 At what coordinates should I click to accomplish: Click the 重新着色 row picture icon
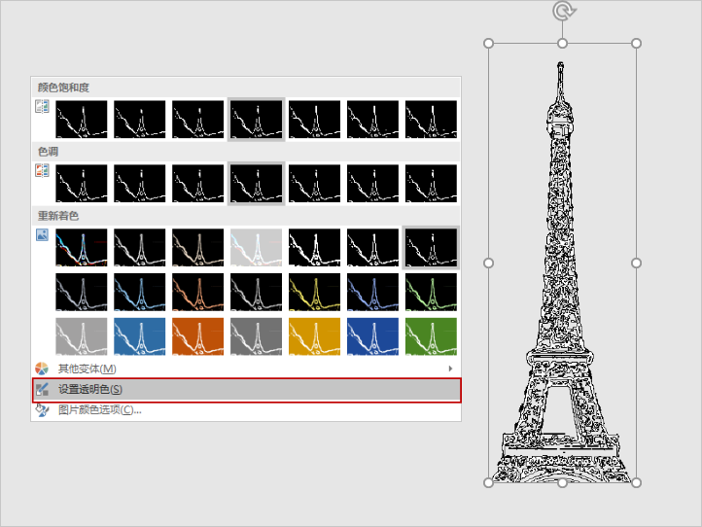point(42,234)
